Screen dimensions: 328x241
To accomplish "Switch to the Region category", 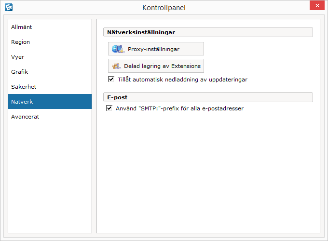I will point(21,42).
